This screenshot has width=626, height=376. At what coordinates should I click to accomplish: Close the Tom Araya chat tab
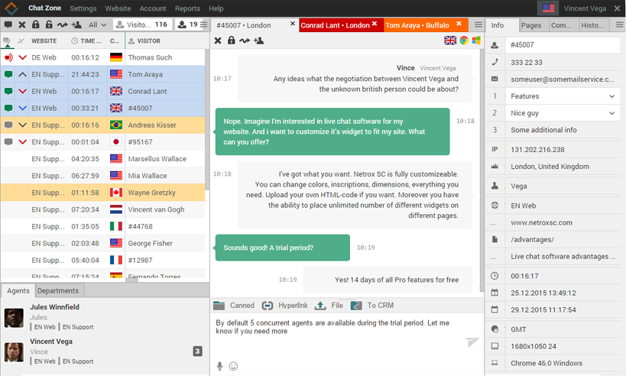tap(459, 24)
